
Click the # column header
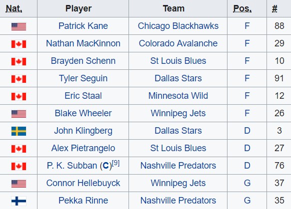point(274,8)
